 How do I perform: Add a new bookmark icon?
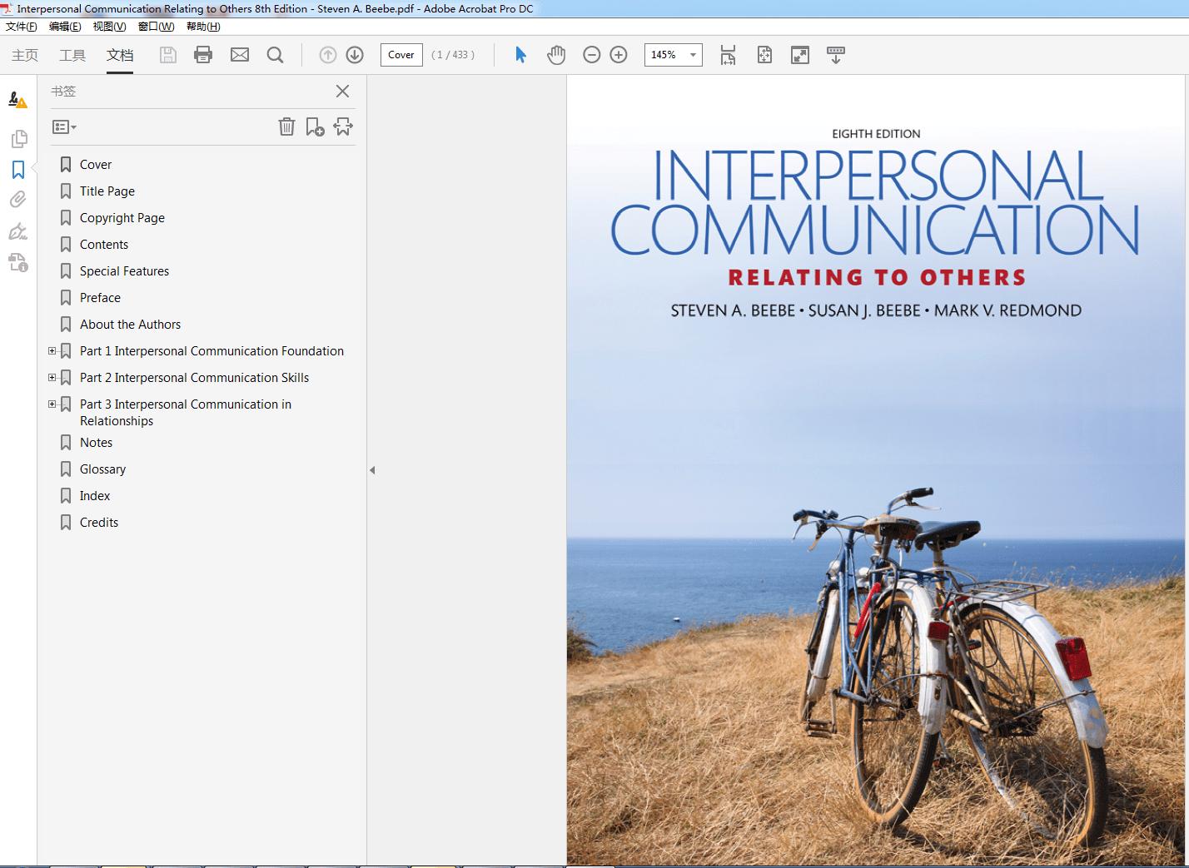coord(315,126)
